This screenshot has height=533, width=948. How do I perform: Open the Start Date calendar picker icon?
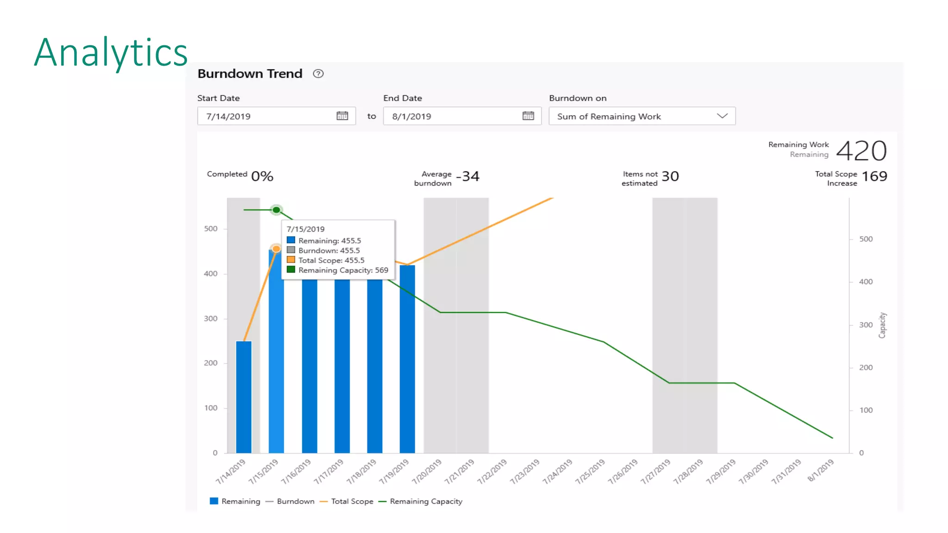[342, 116]
